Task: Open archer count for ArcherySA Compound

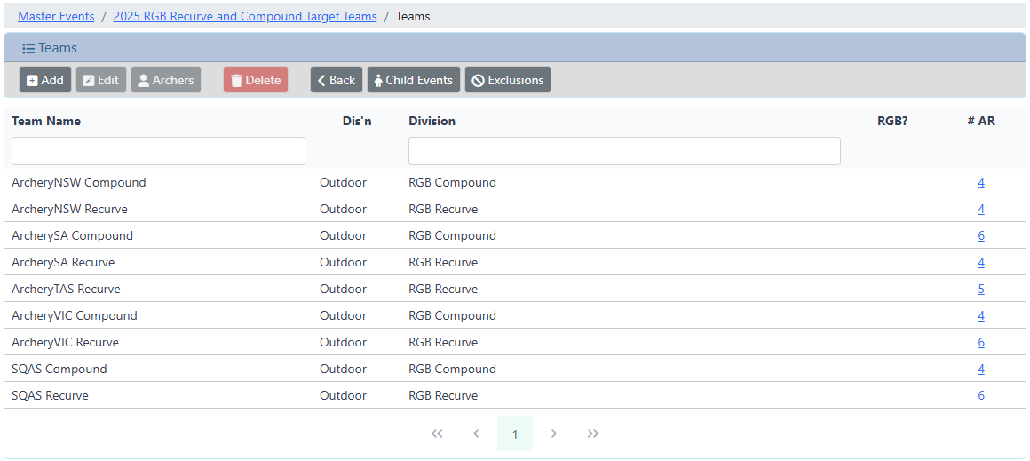Action: [980, 235]
